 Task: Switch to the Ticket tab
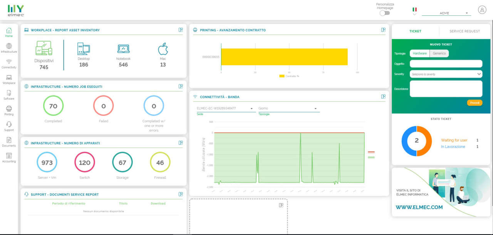(x=415, y=31)
